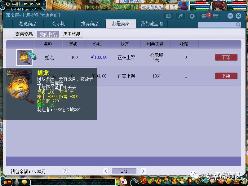Open the 推荐商品 tab
The width and height of the screenshot is (248, 186).
pos(90,24)
